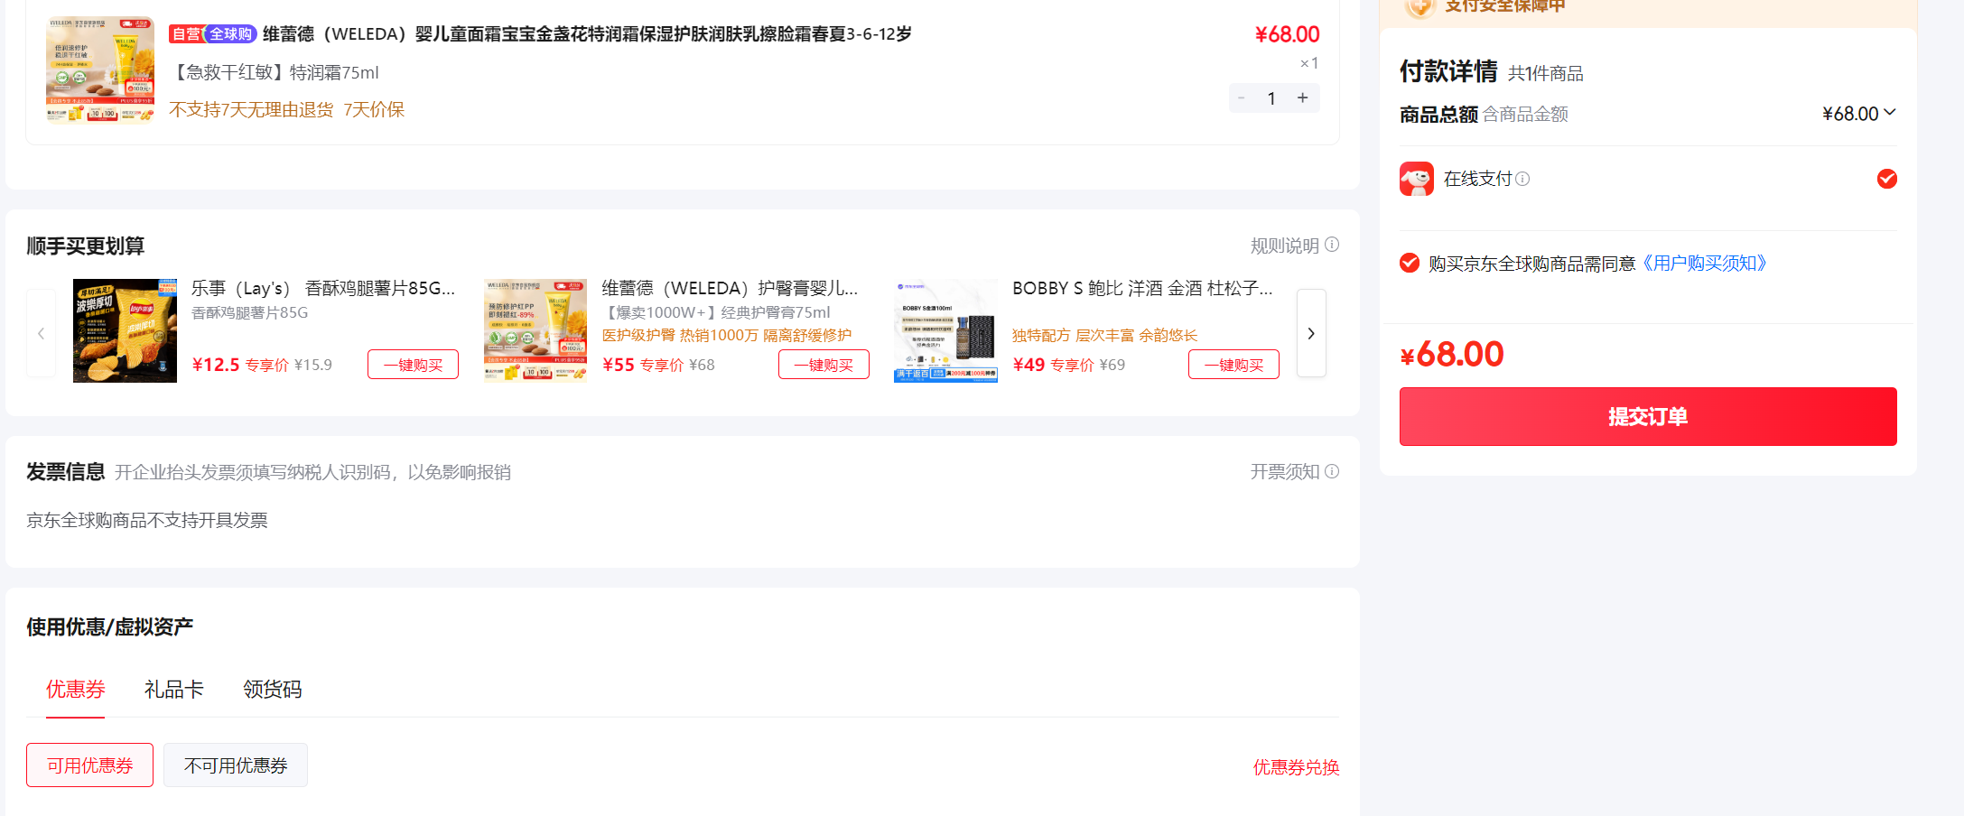Open the BOBBY S gin product thumbnail
This screenshot has height=816, width=1964.
(945, 330)
